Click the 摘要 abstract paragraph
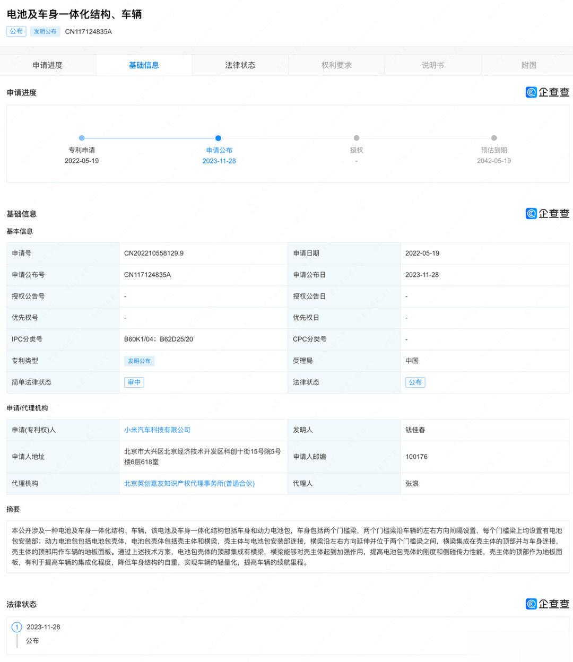Viewport: 573px width, 662px height. point(287,546)
